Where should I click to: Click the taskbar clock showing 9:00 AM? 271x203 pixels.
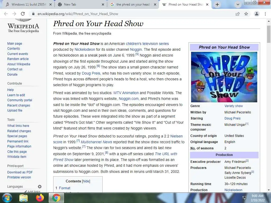click(258, 198)
